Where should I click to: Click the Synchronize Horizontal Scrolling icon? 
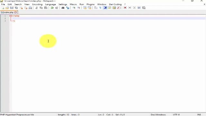(89, 8)
